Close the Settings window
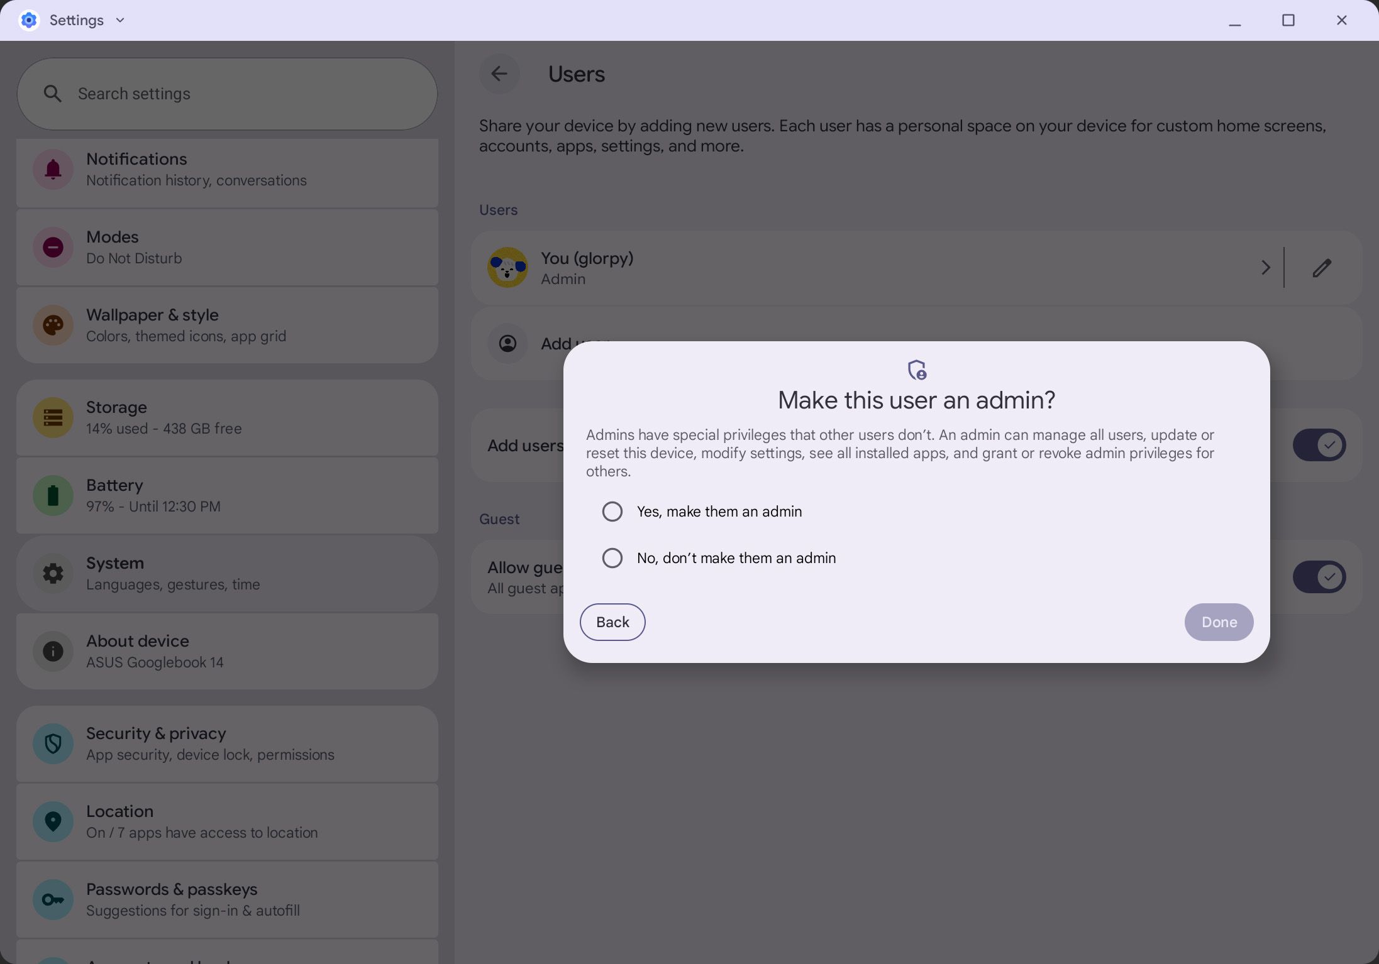This screenshot has width=1379, height=964. (1341, 20)
